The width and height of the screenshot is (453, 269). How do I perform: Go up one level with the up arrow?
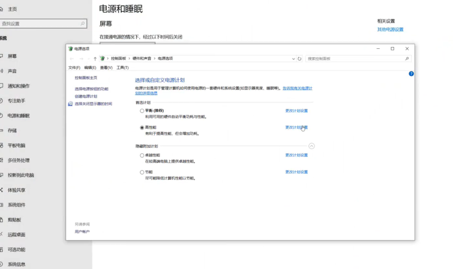click(95, 58)
